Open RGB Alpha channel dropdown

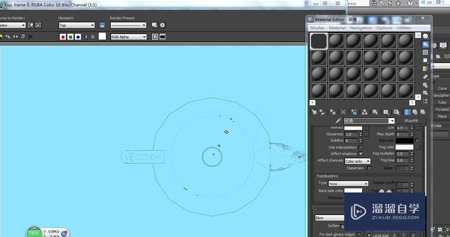[129, 37]
